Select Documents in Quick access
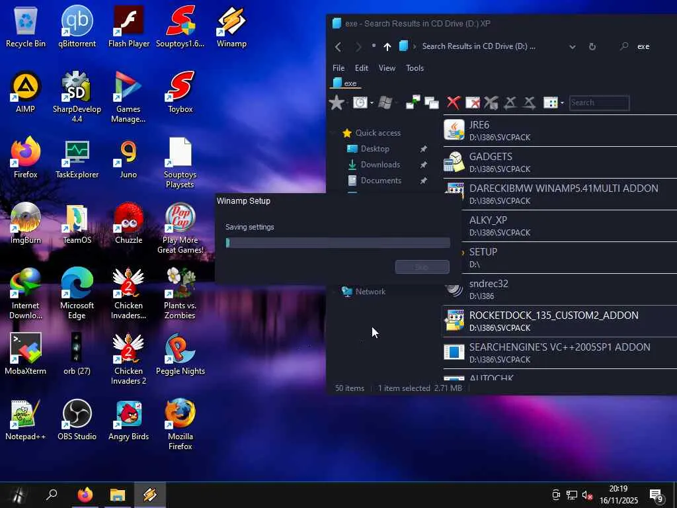This screenshot has height=508, width=677. [x=381, y=181]
